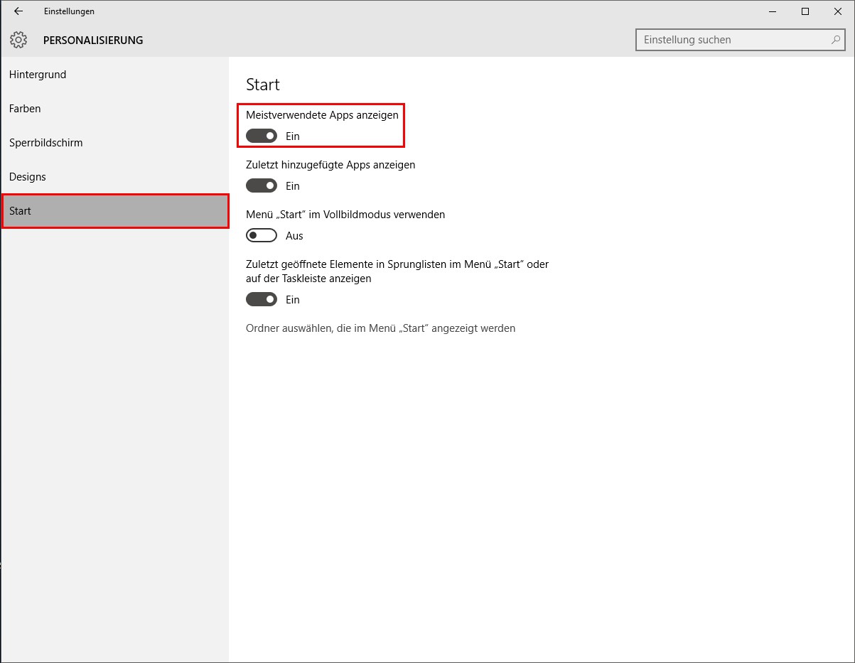Select Sperrbildschirm in the sidebar
Screen dimensions: 855x663
pos(45,143)
